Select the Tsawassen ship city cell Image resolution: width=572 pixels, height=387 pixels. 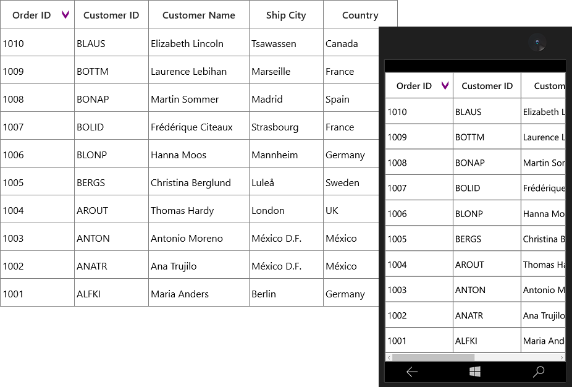(286, 43)
